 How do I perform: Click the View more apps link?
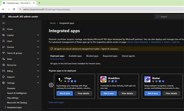[56, 102]
